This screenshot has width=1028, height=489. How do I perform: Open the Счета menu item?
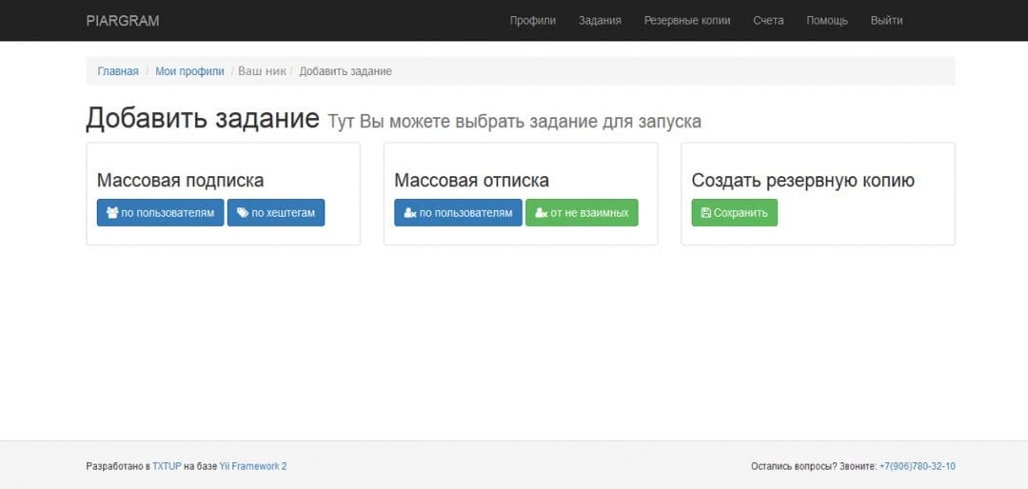pos(768,20)
